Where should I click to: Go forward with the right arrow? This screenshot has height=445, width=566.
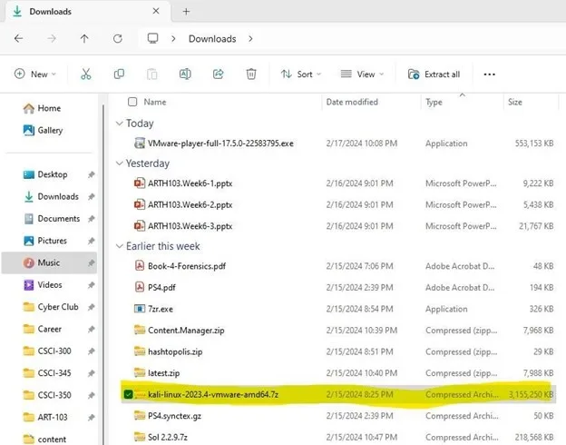point(52,38)
